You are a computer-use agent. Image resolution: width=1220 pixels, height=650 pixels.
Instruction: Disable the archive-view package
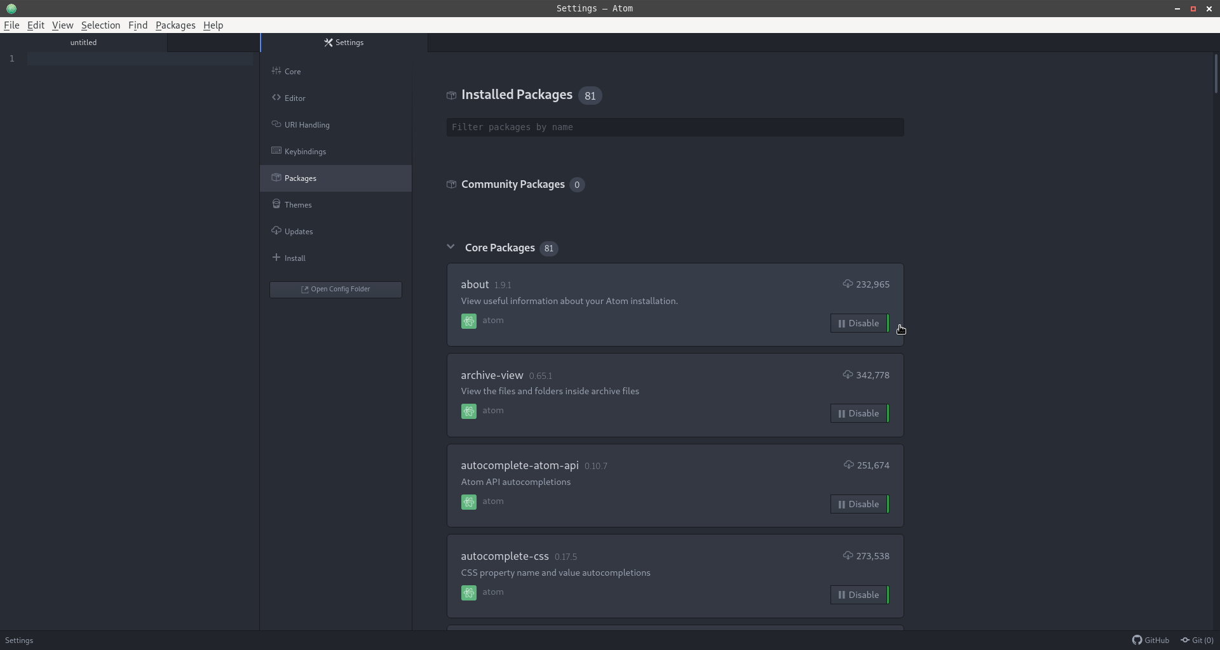click(x=859, y=413)
